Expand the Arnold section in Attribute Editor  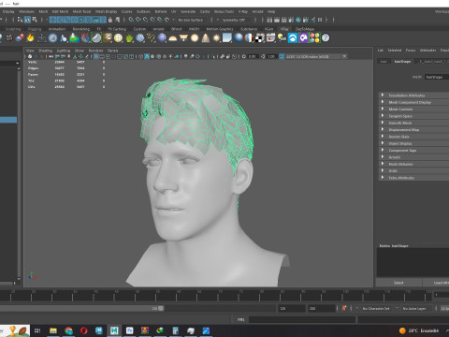coord(413,157)
